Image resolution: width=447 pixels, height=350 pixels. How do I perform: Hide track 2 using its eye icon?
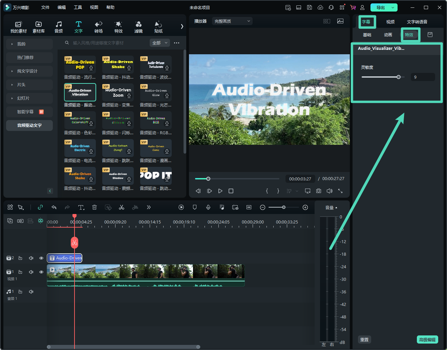coord(41,258)
